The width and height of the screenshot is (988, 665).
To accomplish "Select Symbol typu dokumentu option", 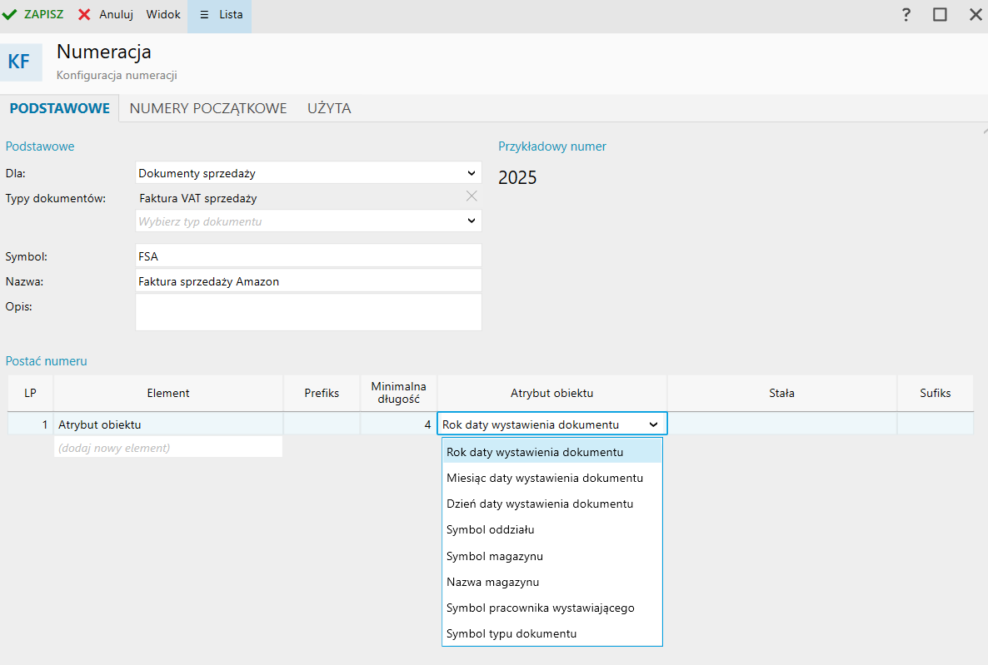I will [x=511, y=633].
